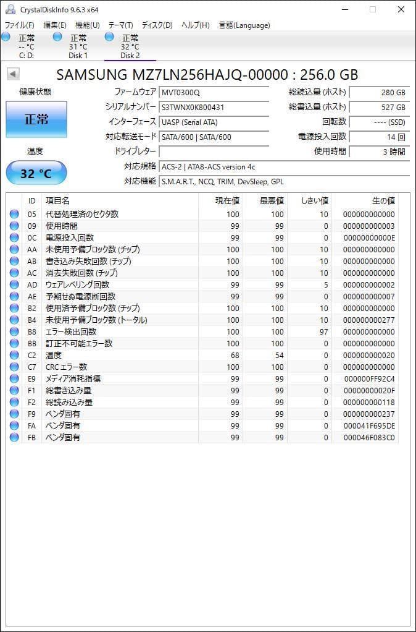Click raw value 000000FF92C4
This screenshot has width=416, height=632.
click(369, 379)
